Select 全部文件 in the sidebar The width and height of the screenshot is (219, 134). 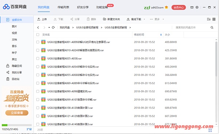pyautogui.click(x=17, y=20)
